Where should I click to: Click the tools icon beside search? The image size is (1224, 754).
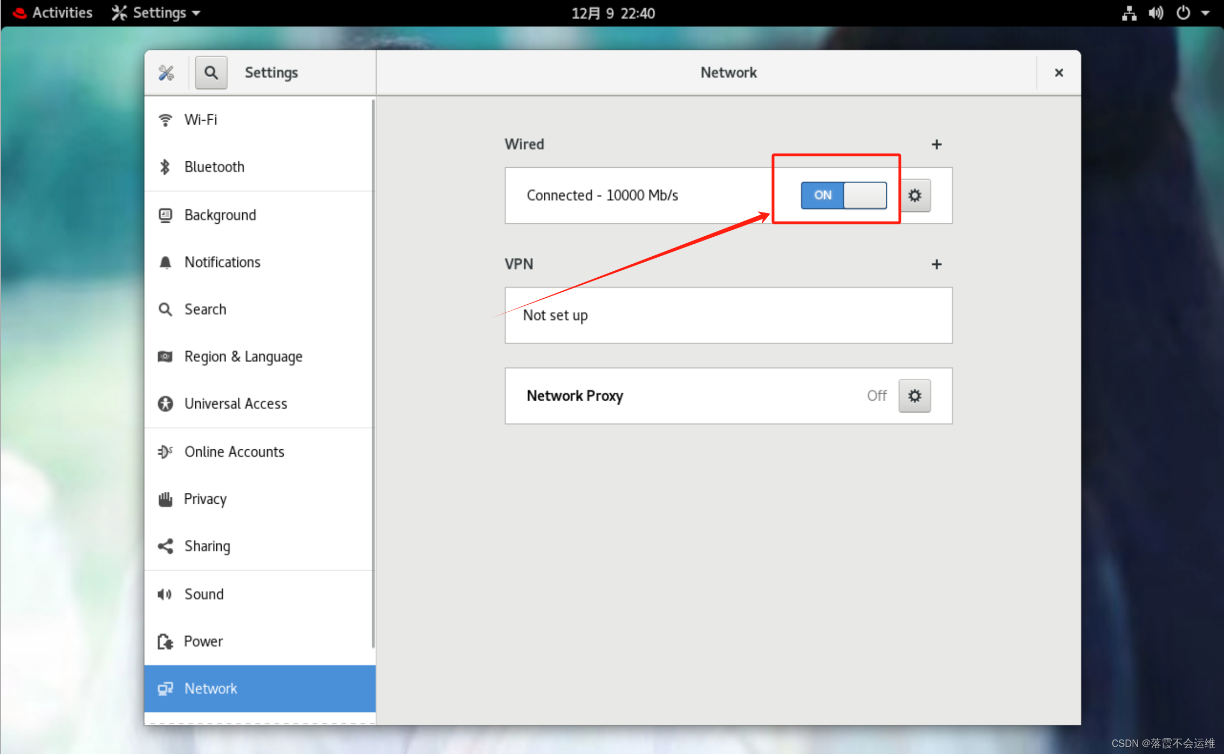coord(166,72)
